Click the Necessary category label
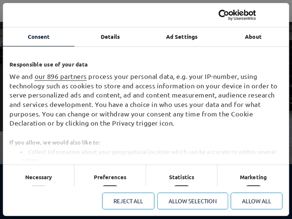 point(39,177)
